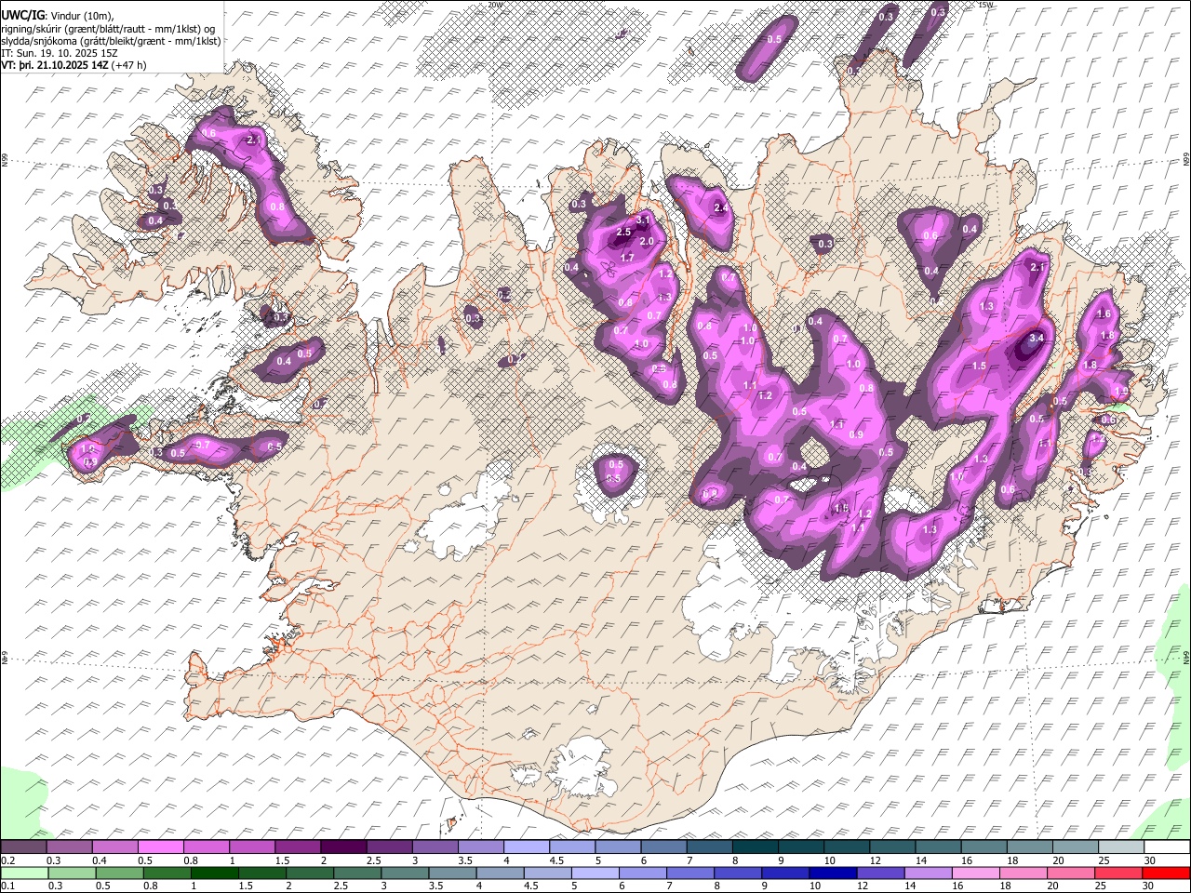Click the dark teal 8–9 snow legend swatch
The width and height of the screenshot is (1191, 893).
coord(754,846)
